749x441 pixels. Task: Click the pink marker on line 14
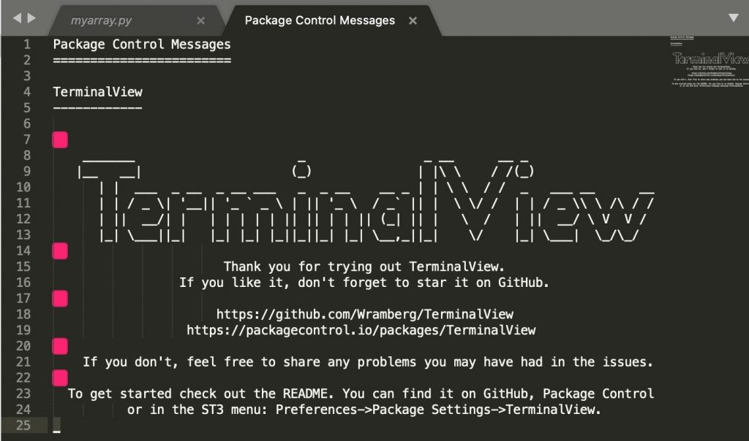pyautogui.click(x=60, y=250)
